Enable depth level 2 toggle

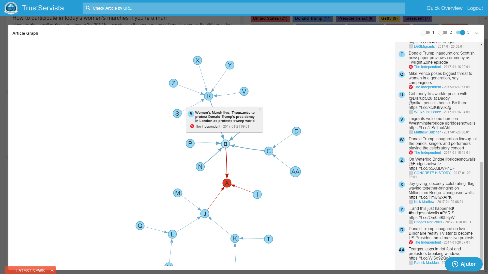tap(443, 32)
